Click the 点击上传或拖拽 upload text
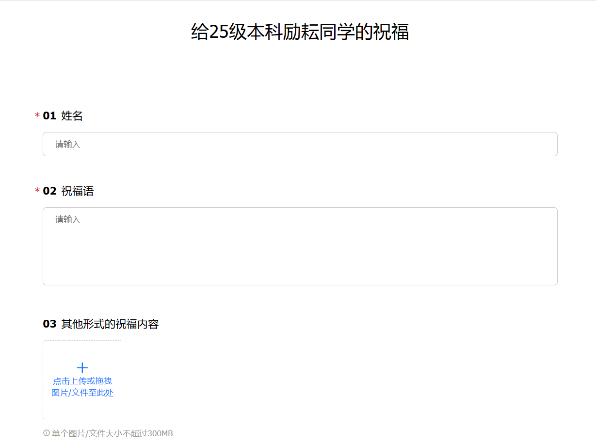Viewport: 596px width, 445px height. (82, 381)
